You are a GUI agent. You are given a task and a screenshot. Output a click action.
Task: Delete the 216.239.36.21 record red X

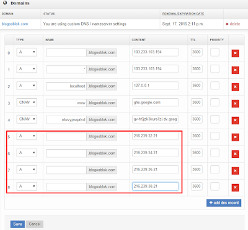click(x=235, y=171)
